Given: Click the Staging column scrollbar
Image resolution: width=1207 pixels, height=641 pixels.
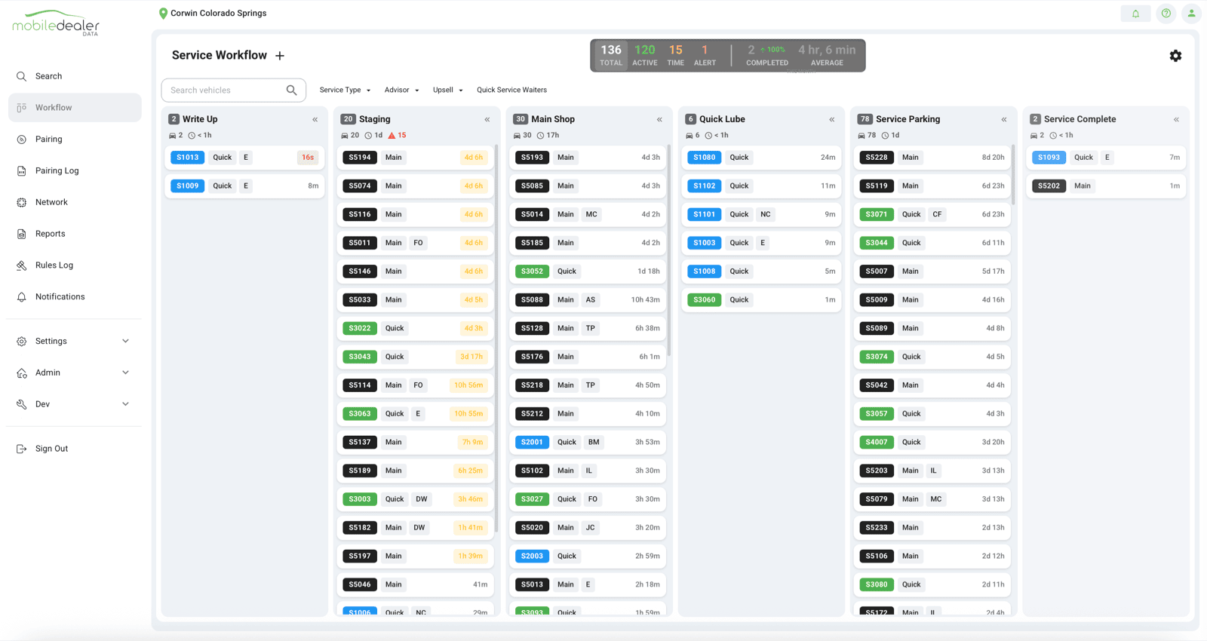Looking at the screenshot, I should 496,338.
